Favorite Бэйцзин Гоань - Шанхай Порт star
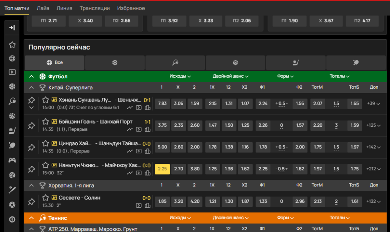 point(46,121)
